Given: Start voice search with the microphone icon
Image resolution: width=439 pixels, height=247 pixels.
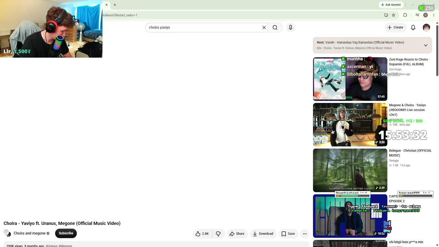Looking at the screenshot, I should 290,27.
